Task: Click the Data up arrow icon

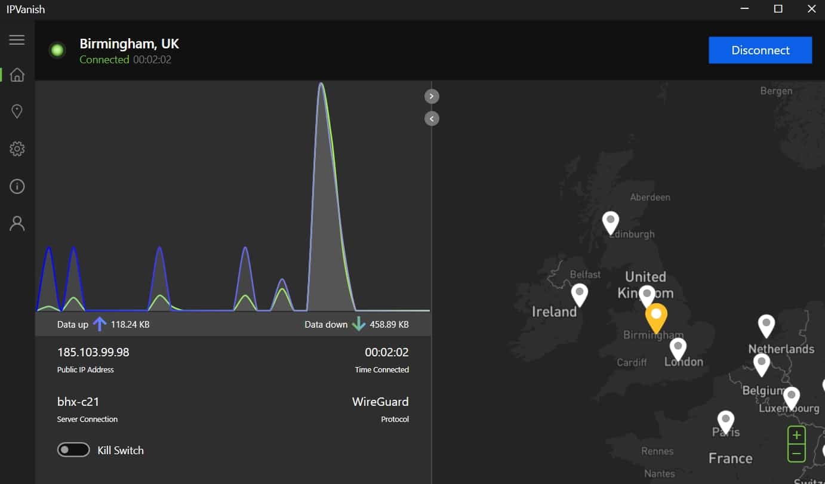Action: click(x=99, y=324)
